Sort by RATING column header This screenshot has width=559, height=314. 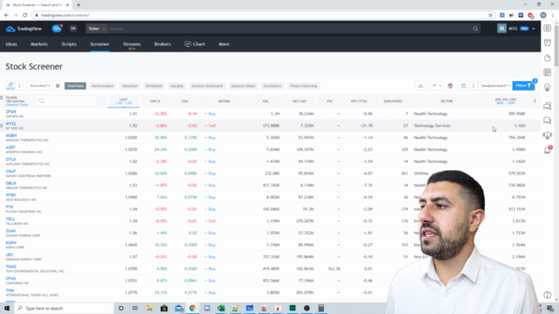click(x=224, y=101)
